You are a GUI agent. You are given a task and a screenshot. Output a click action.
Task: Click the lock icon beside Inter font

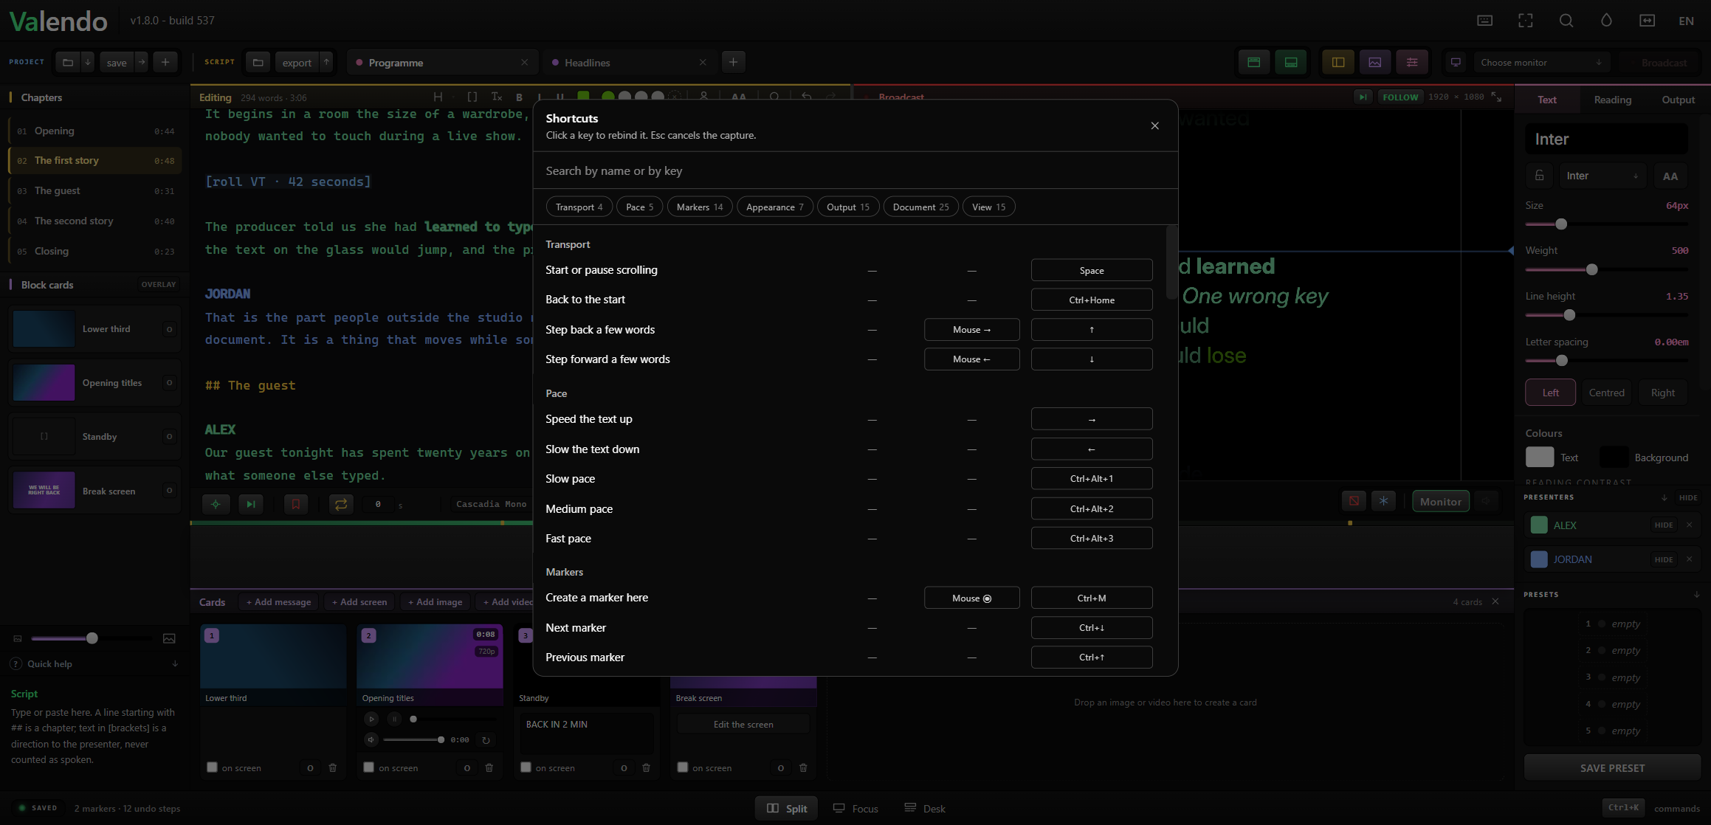pos(1539,176)
